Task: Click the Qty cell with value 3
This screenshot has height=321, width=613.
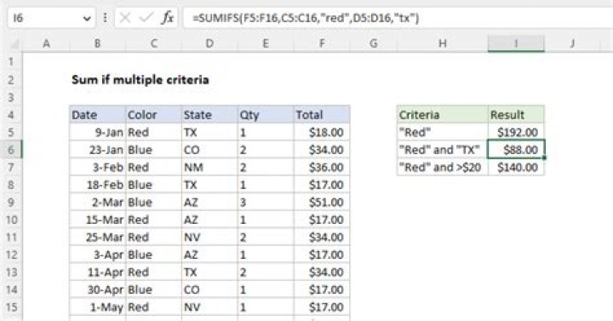Action: (266, 202)
